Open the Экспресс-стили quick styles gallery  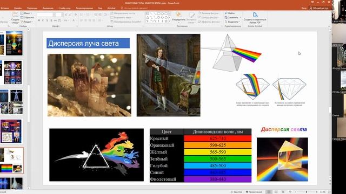(191, 18)
